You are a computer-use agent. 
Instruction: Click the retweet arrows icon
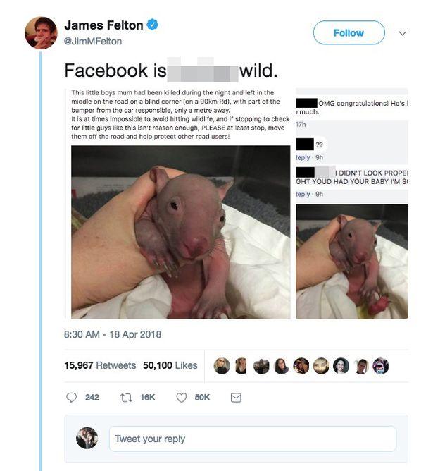[x=127, y=398]
